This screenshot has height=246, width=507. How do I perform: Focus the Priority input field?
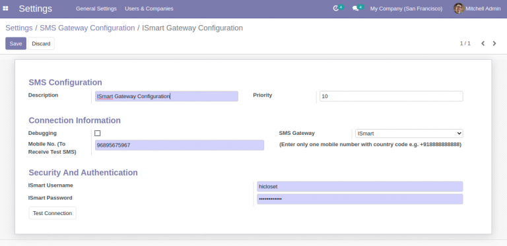[391, 96]
